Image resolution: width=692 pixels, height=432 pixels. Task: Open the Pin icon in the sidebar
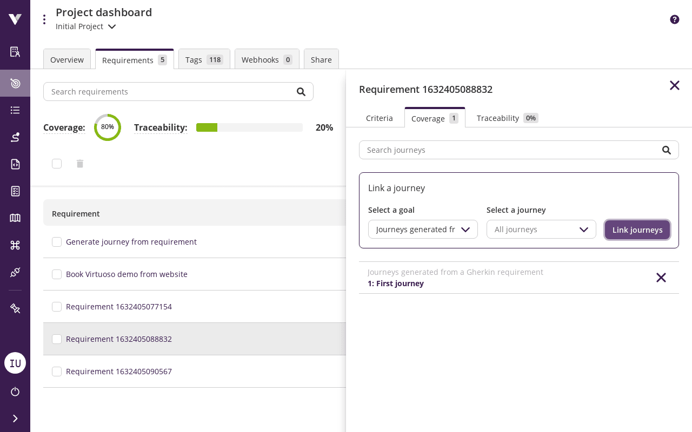[x=15, y=308]
